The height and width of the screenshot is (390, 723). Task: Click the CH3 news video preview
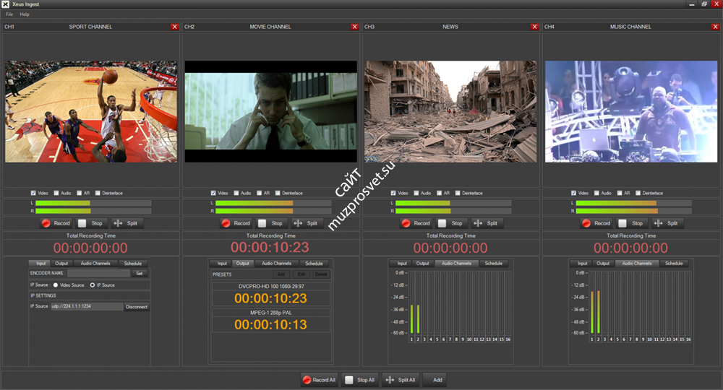coord(450,111)
